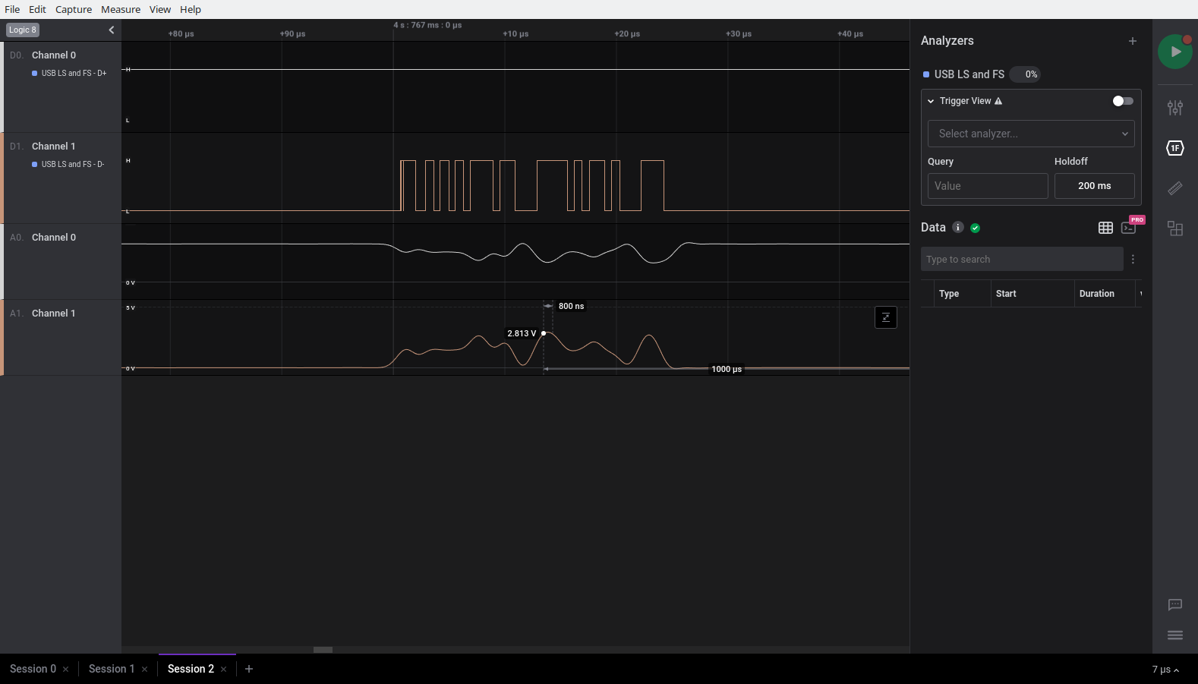The height and width of the screenshot is (684, 1198).
Task: Select the D0 Channel 0 label
Action: click(x=54, y=55)
